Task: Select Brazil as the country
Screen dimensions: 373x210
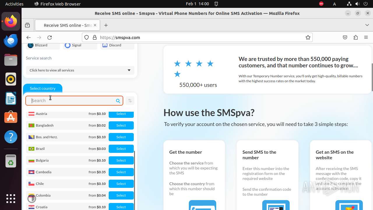Action: 121,149
